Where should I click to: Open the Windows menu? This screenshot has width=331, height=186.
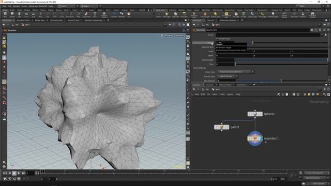[33, 6]
